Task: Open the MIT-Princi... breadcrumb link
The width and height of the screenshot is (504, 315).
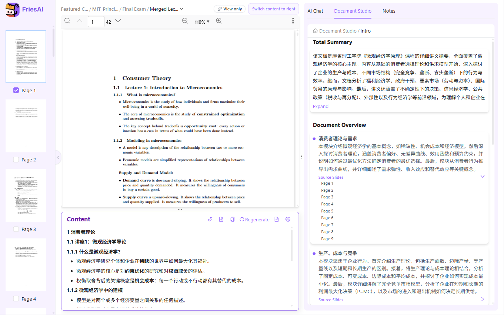Action: (x=106, y=9)
